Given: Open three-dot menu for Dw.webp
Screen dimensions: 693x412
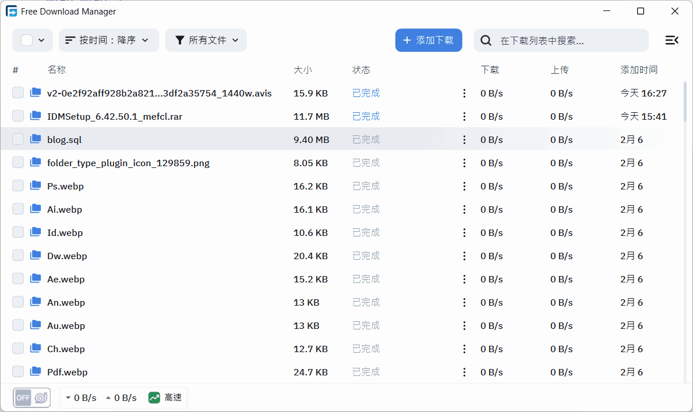Looking at the screenshot, I should click(x=464, y=256).
